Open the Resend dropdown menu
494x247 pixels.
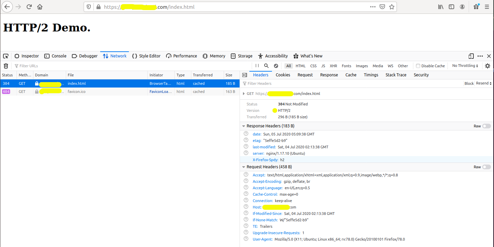coord(484,83)
